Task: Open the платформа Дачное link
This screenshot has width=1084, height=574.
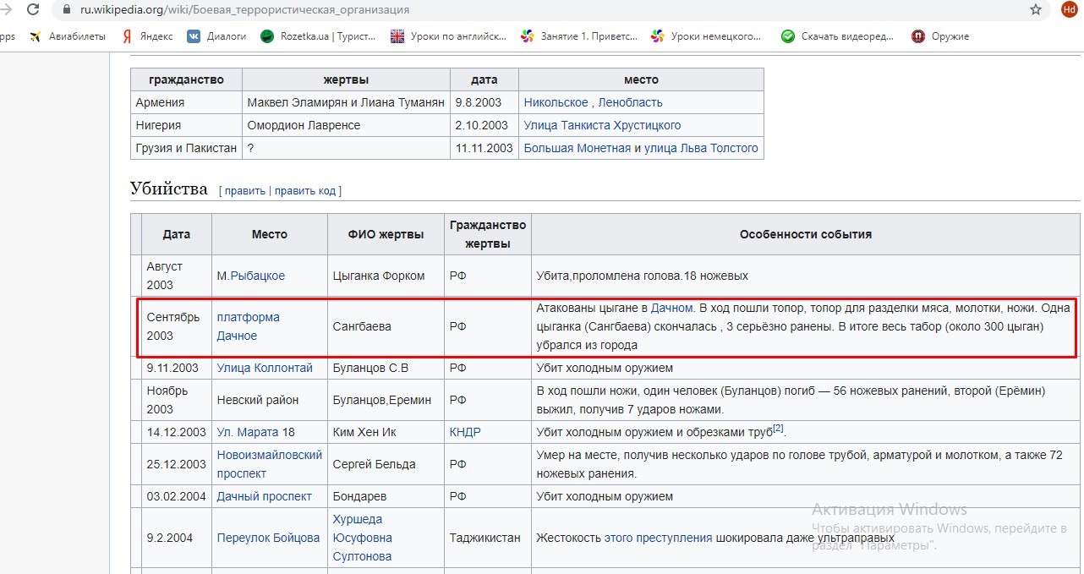Action: pyautogui.click(x=248, y=326)
